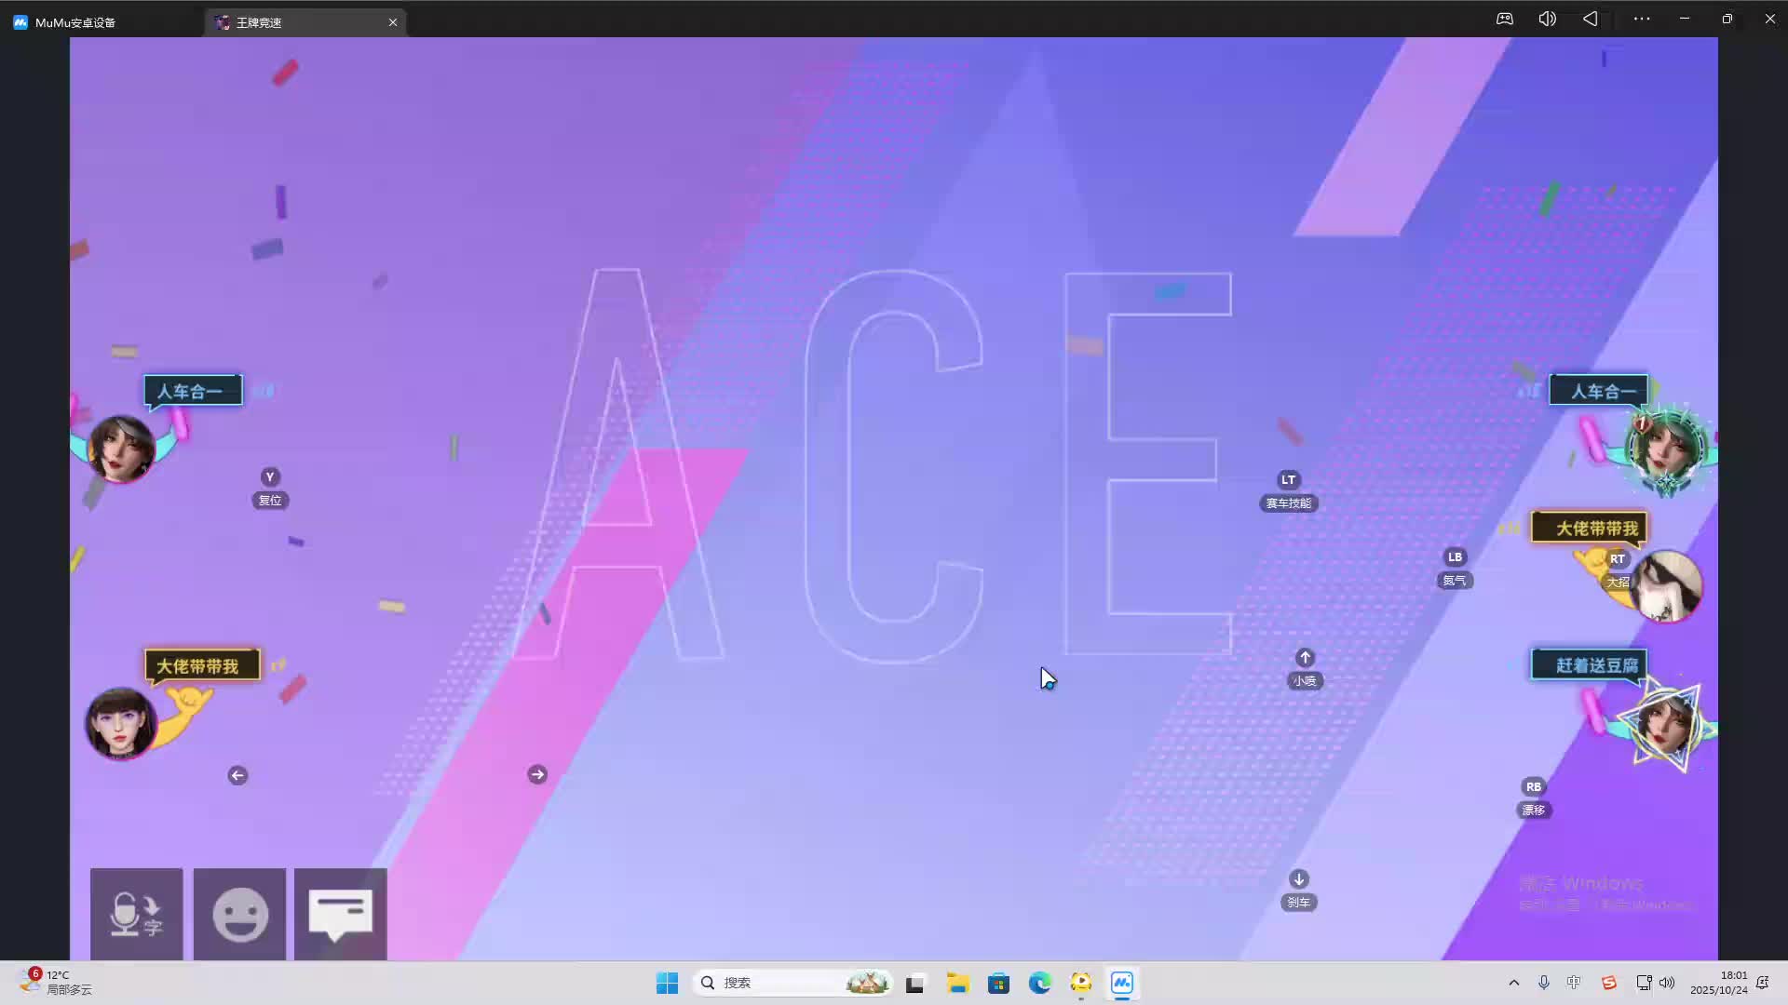Click the Windows taskbar 搜索 search box
This screenshot has height=1005, width=1788.
click(x=773, y=983)
